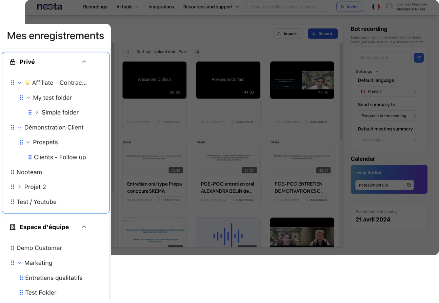This screenshot has width=439, height=303.
Task: Click the multi-select icon next to Upload date
Action: pyautogui.click(x=197, y=51)
